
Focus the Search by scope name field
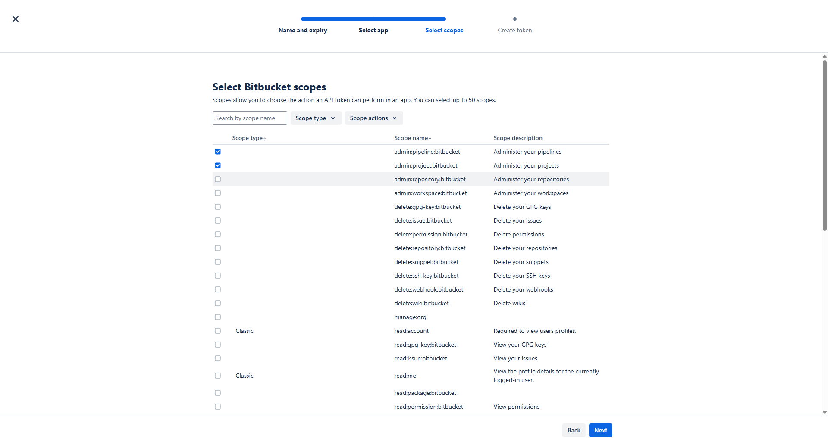[250, 118]
